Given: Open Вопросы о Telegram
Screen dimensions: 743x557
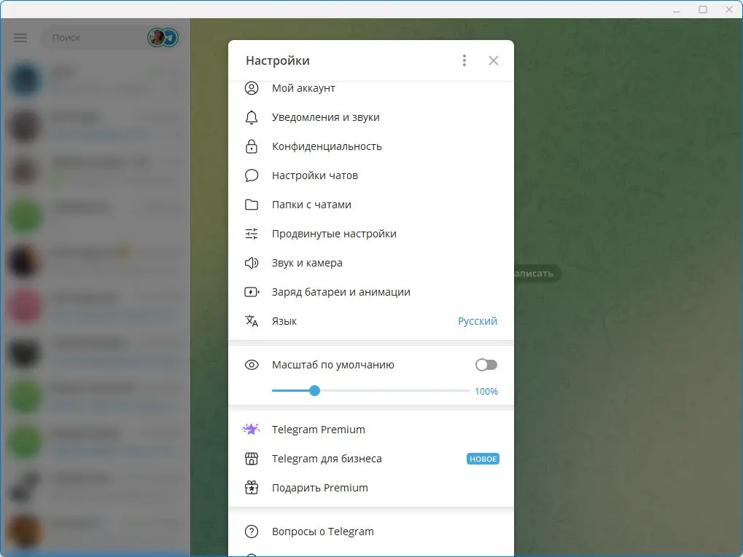Looking at the screenshot, I should point(371,532).
